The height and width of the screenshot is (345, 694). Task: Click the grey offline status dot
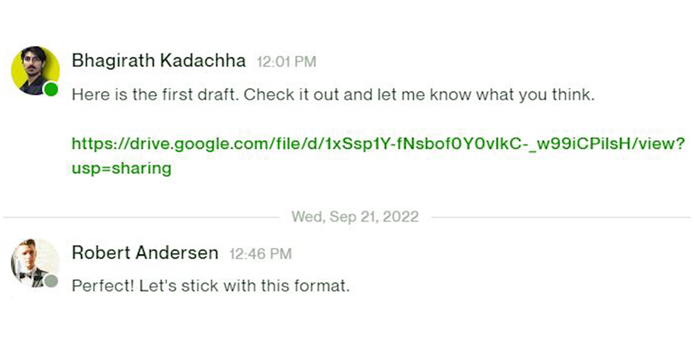pos(51,281)
